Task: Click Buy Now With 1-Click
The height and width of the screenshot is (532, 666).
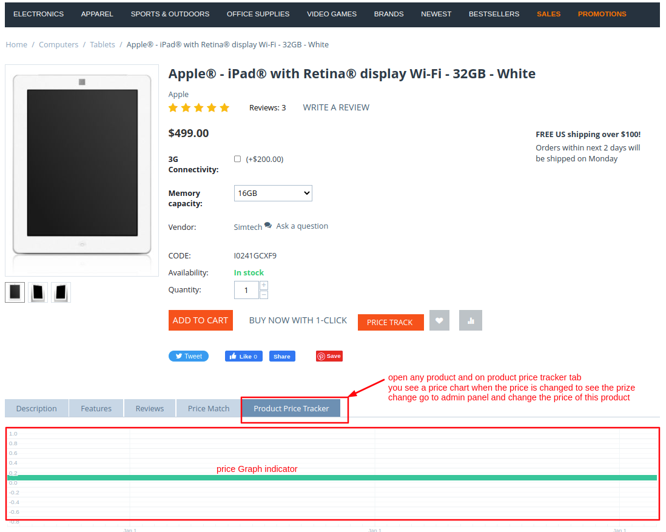Action: (x=298, y=320)
